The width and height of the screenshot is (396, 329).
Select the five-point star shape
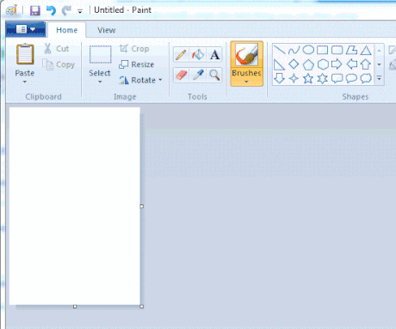308,78
